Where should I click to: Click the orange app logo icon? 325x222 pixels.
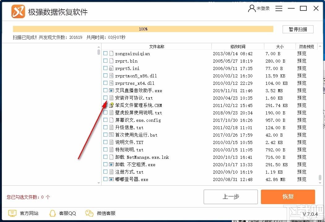[18, 11]
